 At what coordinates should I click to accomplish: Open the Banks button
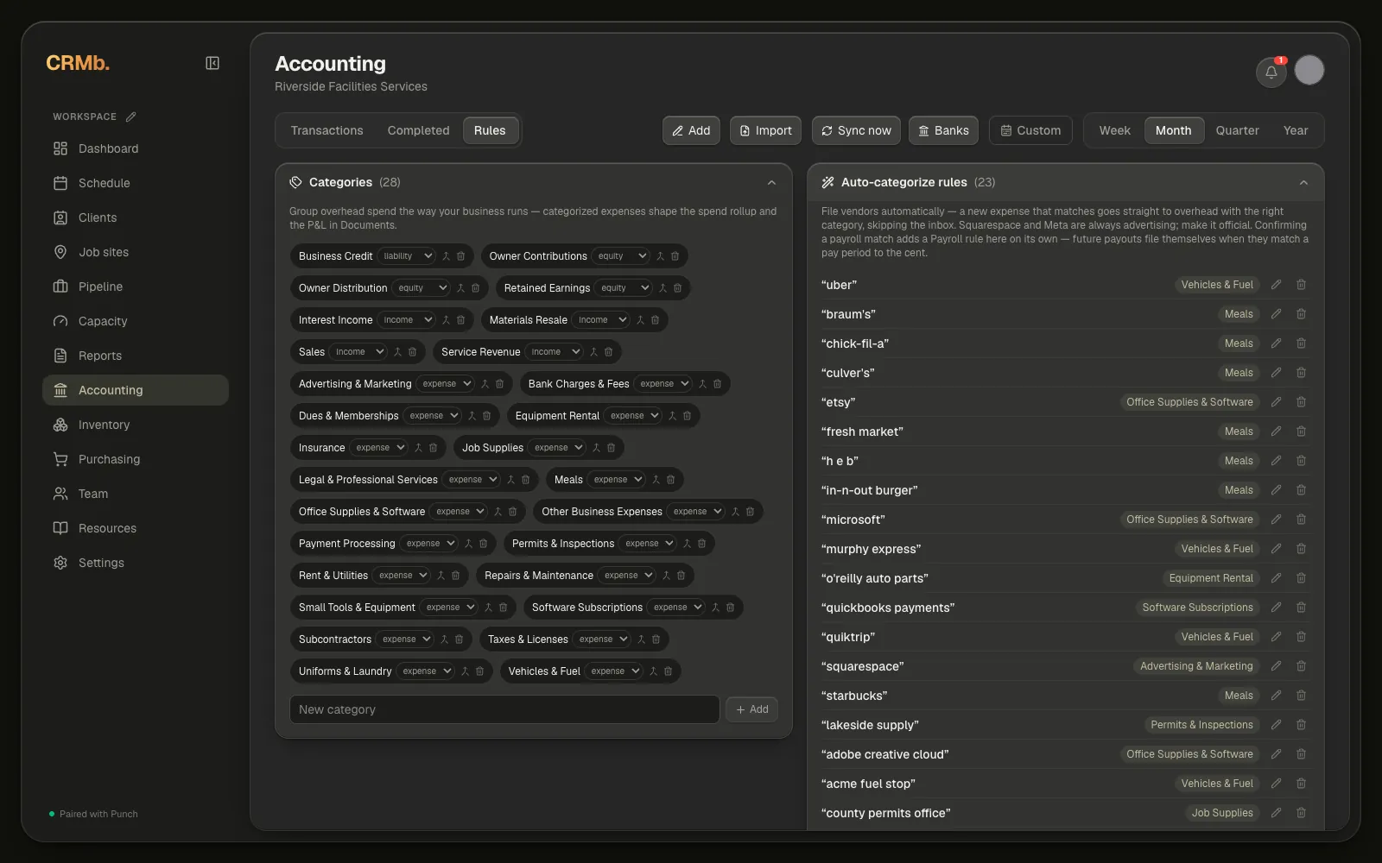click(x=943, y=130)
